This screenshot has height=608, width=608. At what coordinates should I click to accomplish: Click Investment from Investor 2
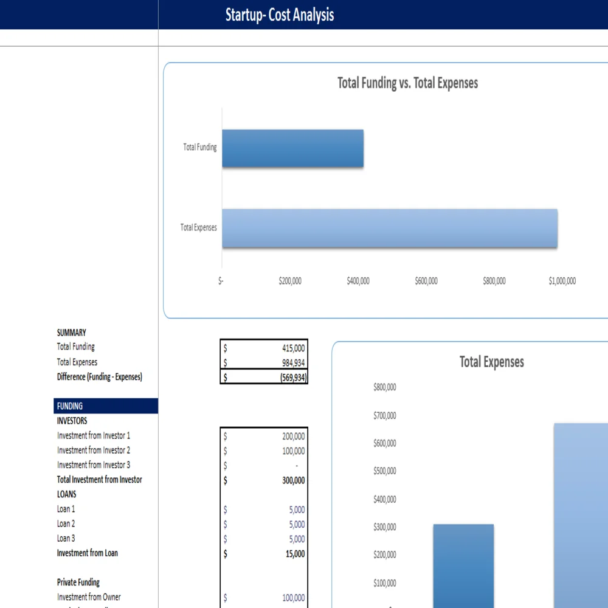[x=92, y=450]
